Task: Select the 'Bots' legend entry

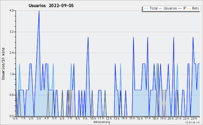Action: coord(195,8)
